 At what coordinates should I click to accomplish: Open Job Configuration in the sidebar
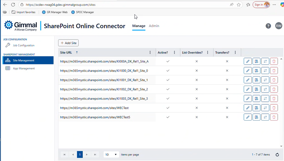coord(24,45)
